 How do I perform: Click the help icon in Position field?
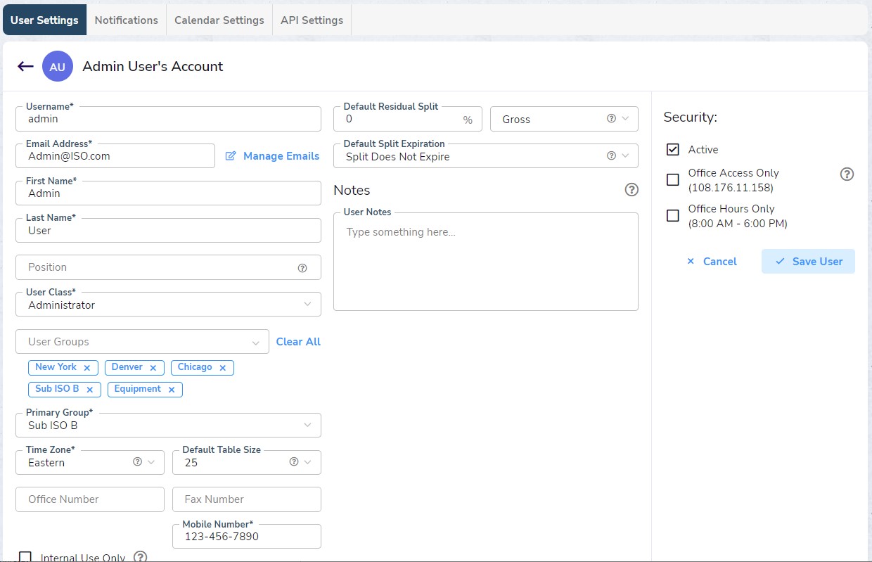click(302, 268)
